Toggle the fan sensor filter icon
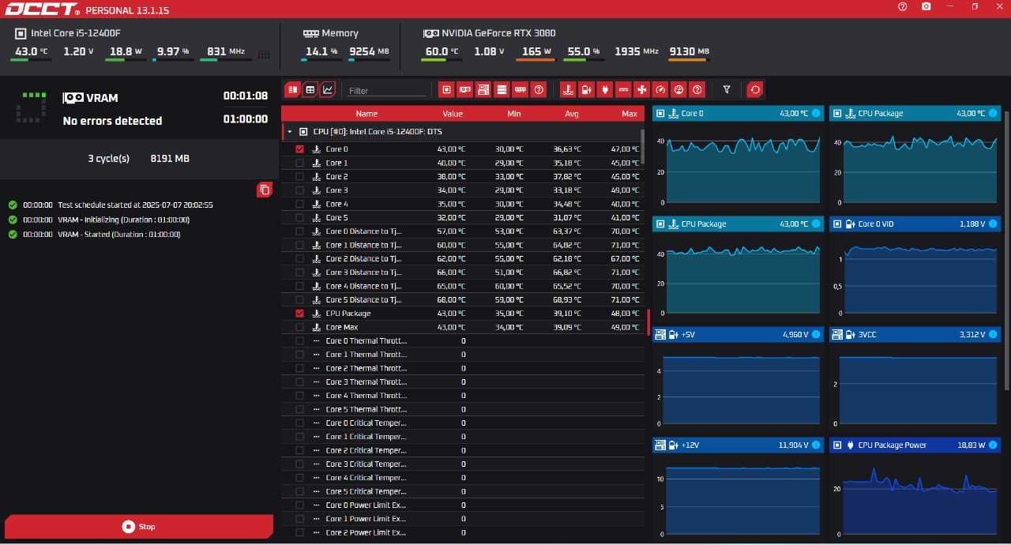This screenshot has width=1011, height=545. coord(642,90)
